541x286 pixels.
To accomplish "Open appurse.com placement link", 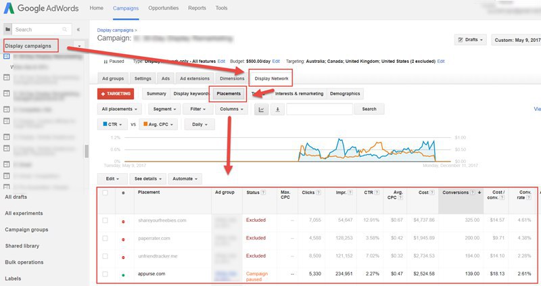I will point(151,274).
